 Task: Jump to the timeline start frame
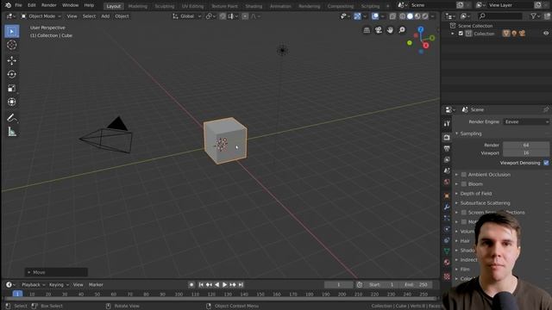pyautogui.click(x=201, y=285)
